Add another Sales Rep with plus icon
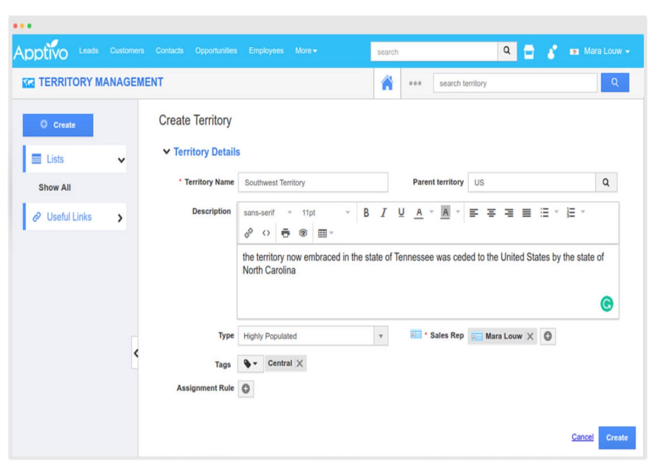 [x=548, y=336]
